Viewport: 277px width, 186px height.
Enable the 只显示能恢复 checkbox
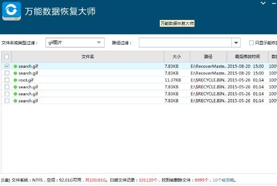point(251,43)
